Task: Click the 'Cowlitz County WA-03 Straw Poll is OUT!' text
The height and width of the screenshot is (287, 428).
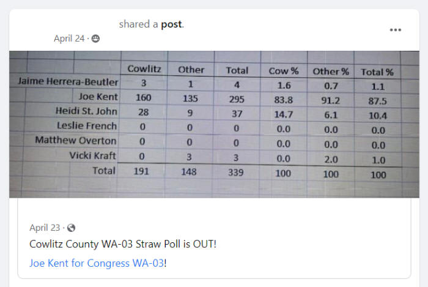Action: 123,244
